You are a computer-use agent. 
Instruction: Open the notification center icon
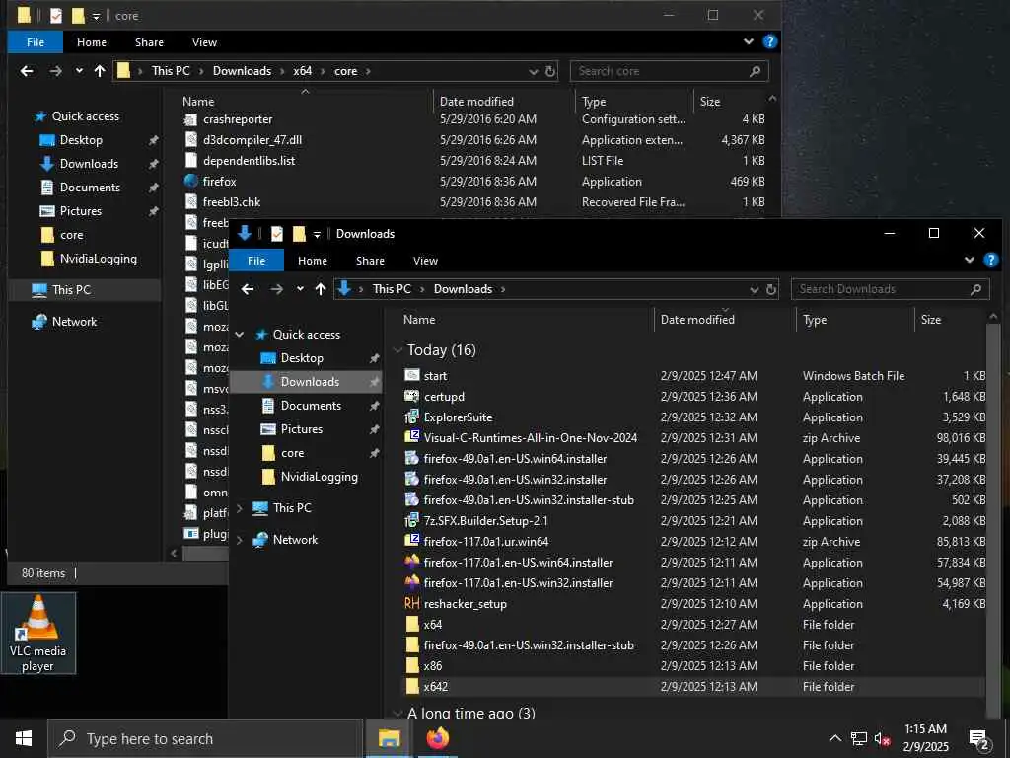point(979,740)
